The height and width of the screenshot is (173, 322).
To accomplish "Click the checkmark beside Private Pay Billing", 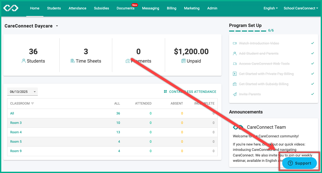I will [x=313, y=74].
